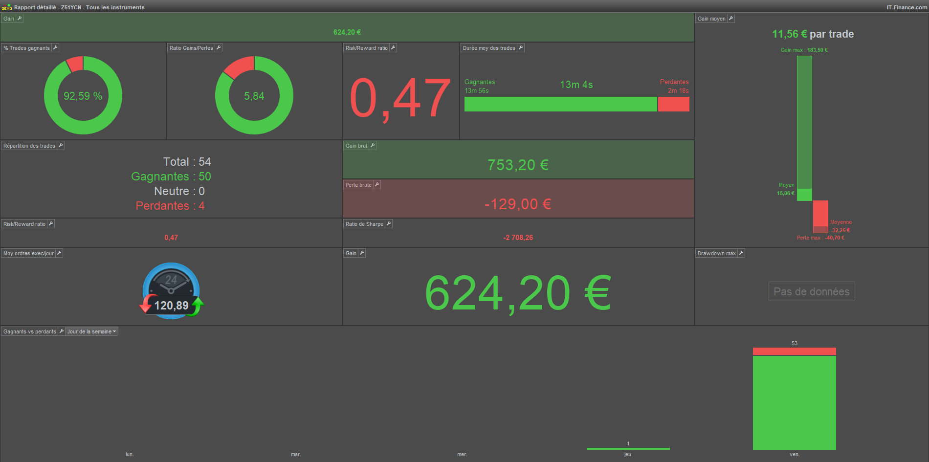Viewport: 929px width, 462px height.
Task: Open settings wrench for Ratio Gains/Pertes
Action: pos(219,48)
